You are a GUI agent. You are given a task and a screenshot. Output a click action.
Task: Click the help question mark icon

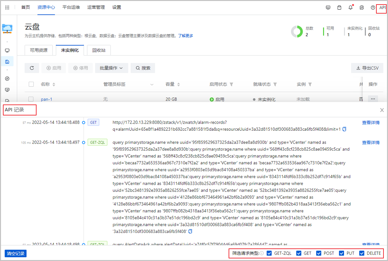coord(373,7)
